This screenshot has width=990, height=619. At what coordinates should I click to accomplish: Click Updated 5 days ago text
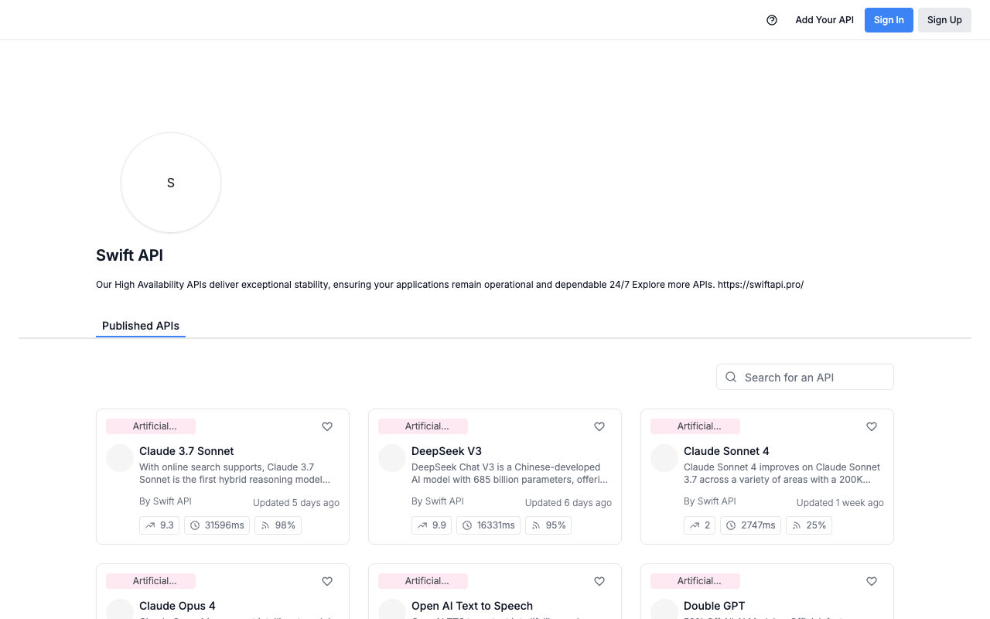(x=296, y=503)
